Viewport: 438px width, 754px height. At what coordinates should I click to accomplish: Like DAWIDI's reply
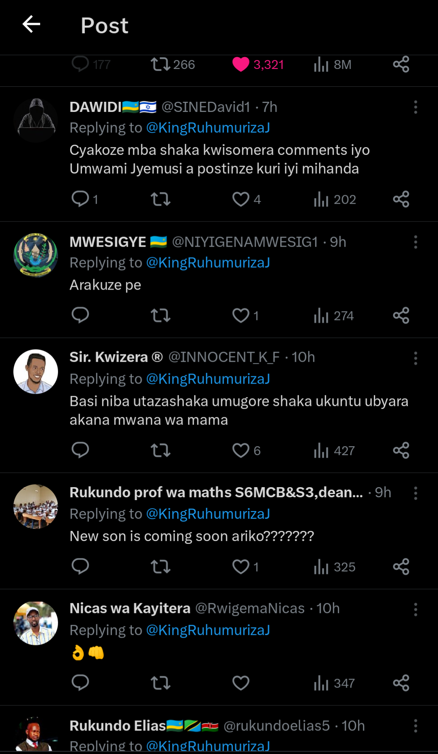(241, 199)
